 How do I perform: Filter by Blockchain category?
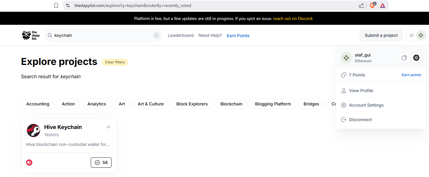pos(231,104)
